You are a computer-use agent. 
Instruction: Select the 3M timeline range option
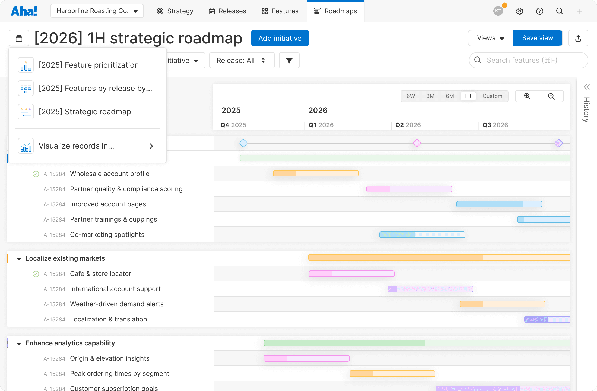pos(430,96)
